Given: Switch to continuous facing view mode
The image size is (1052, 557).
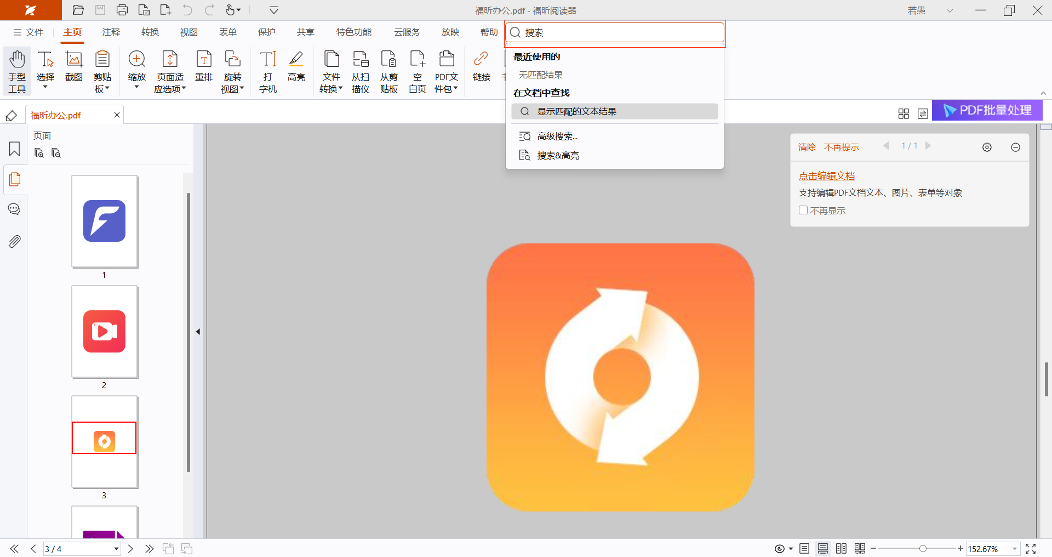Looking at the screenshot, I should [x=860, y=549].
